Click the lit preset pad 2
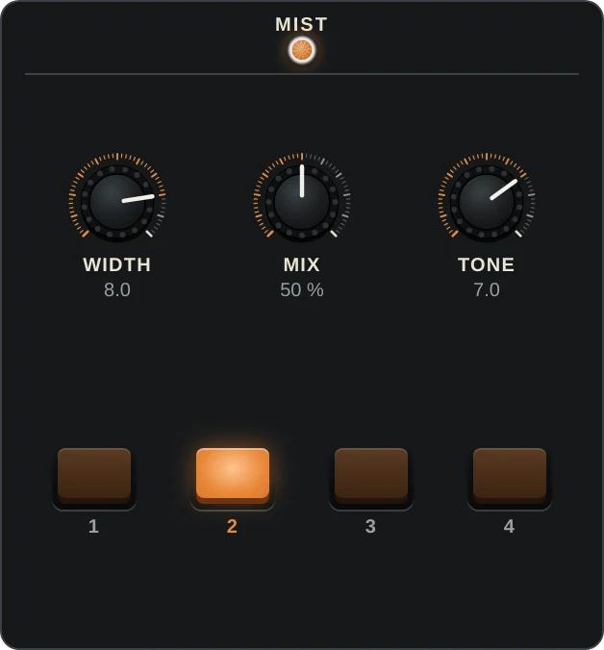Viewport: 604px width, 650px height. 233,476
